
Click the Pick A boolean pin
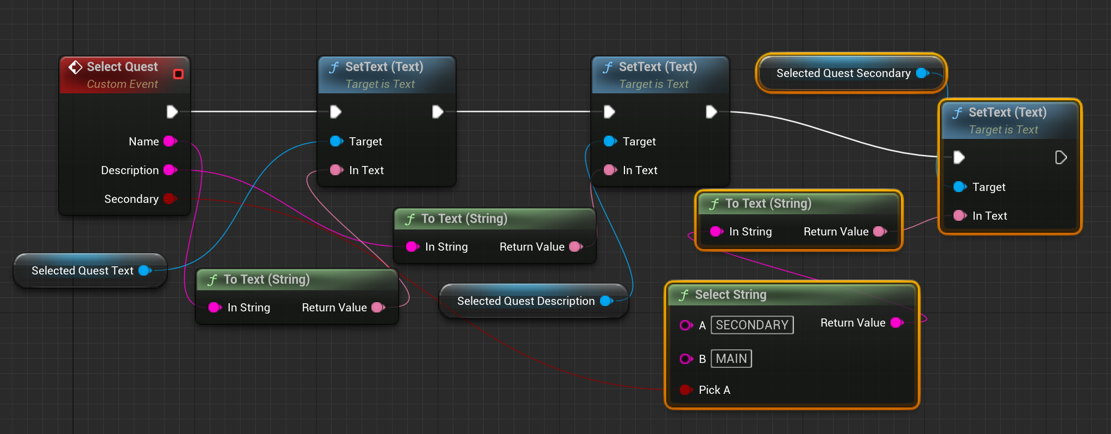[686, 390]
